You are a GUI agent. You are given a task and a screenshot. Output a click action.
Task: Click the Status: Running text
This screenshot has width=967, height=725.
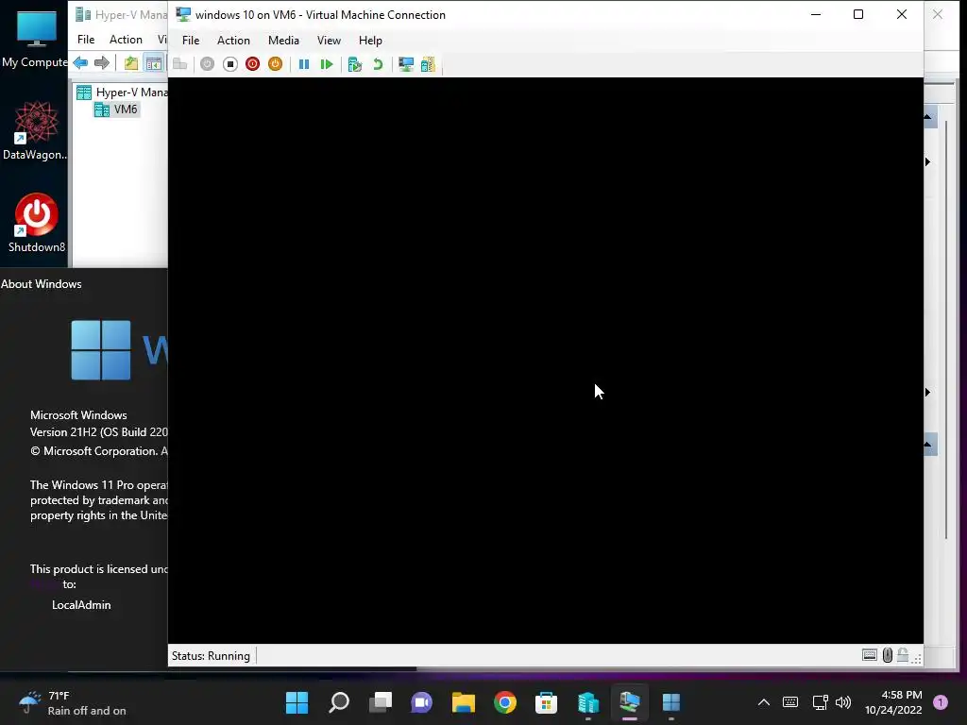coord(211,656)
